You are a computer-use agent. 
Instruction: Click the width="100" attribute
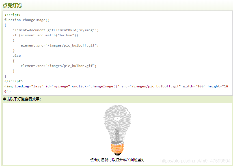point(194,86)
